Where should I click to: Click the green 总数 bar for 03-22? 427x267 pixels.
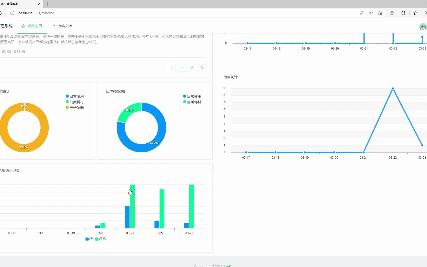click(162, 209)
